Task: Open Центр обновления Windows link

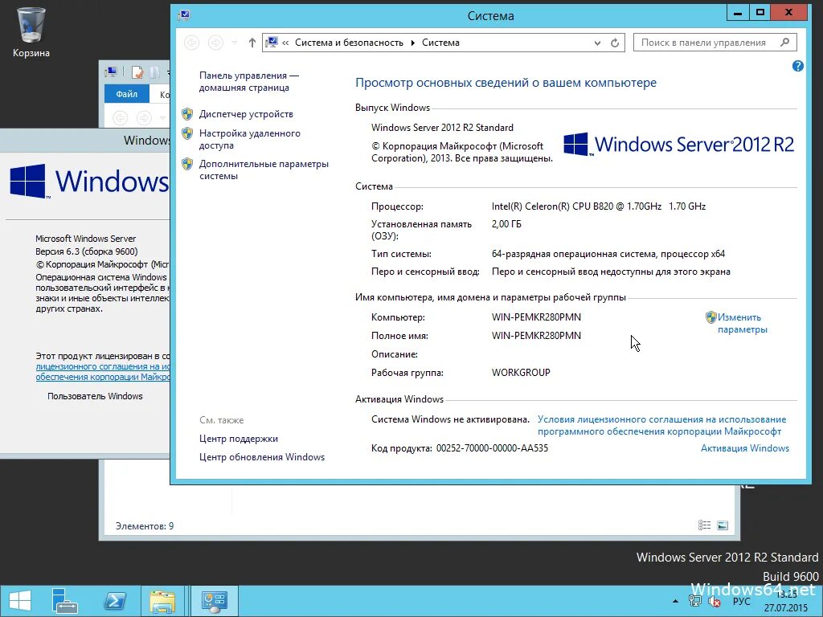Action: click(x=262, y=457)
